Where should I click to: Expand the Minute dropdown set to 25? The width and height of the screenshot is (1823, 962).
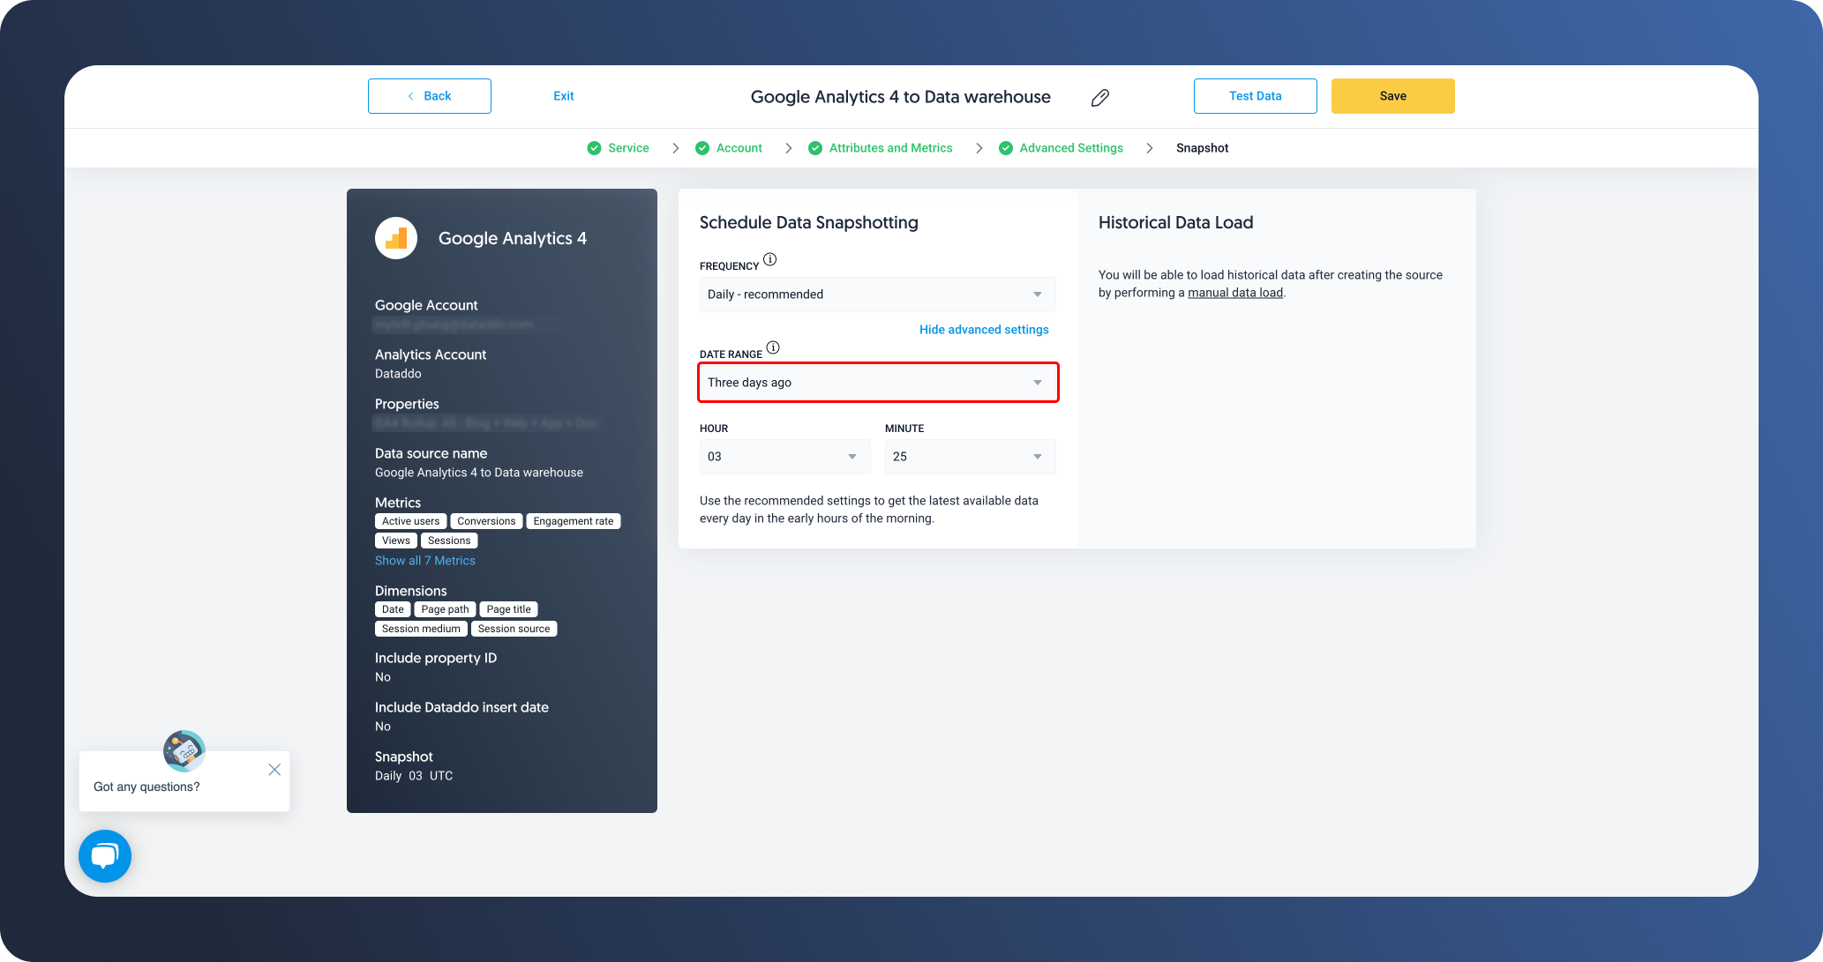(969, 457)
